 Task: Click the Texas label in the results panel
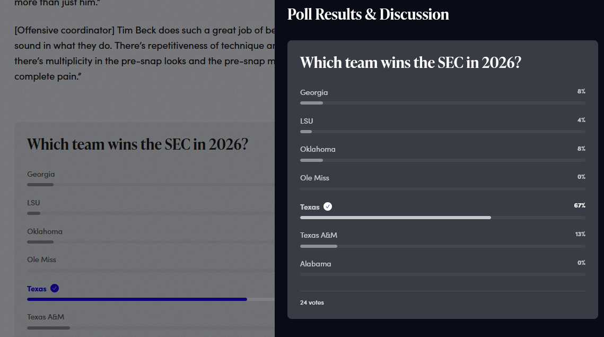pos(310,207)
